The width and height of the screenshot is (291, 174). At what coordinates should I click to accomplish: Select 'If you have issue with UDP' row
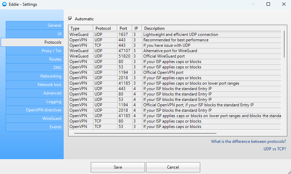(x=175, y=45)
